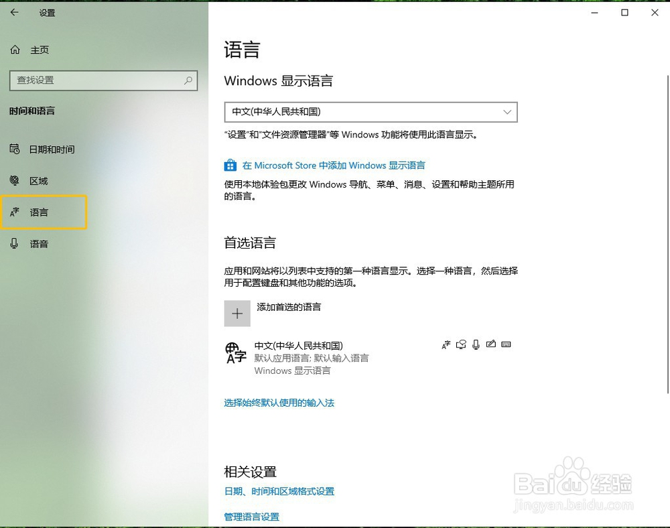This screenshot has width=670, height=528.
Task: Click the 首选语言 heading
Action: 250,243
